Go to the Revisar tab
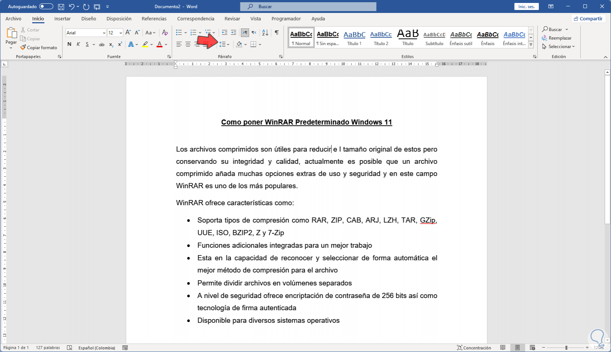611x352 pixels. coord(232,18)
